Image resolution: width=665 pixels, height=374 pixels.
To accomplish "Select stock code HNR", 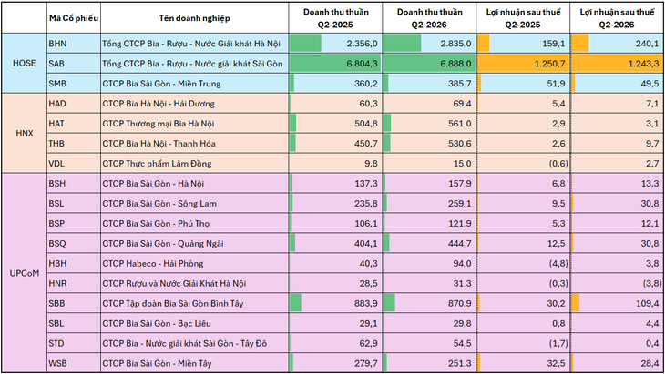I will [57, 283].
